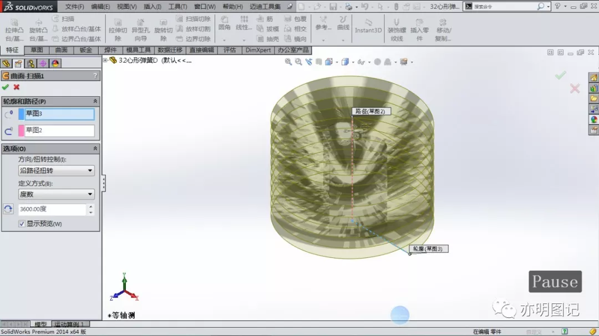
Task: Switch to 评估 command tab
Action: pyautogui.click(x=230, y=50)
